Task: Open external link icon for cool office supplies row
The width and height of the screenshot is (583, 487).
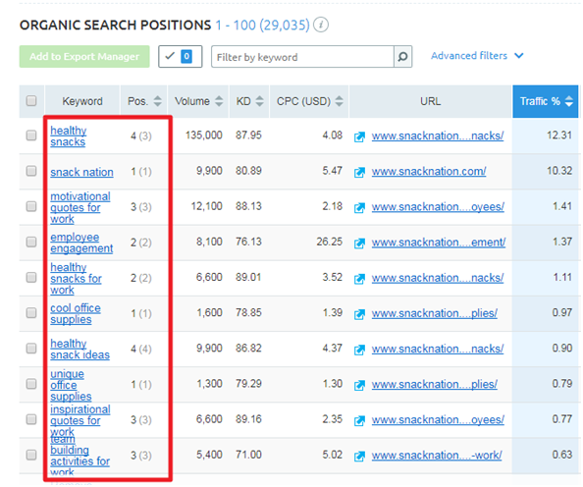Action: click(x=359, y=314)
